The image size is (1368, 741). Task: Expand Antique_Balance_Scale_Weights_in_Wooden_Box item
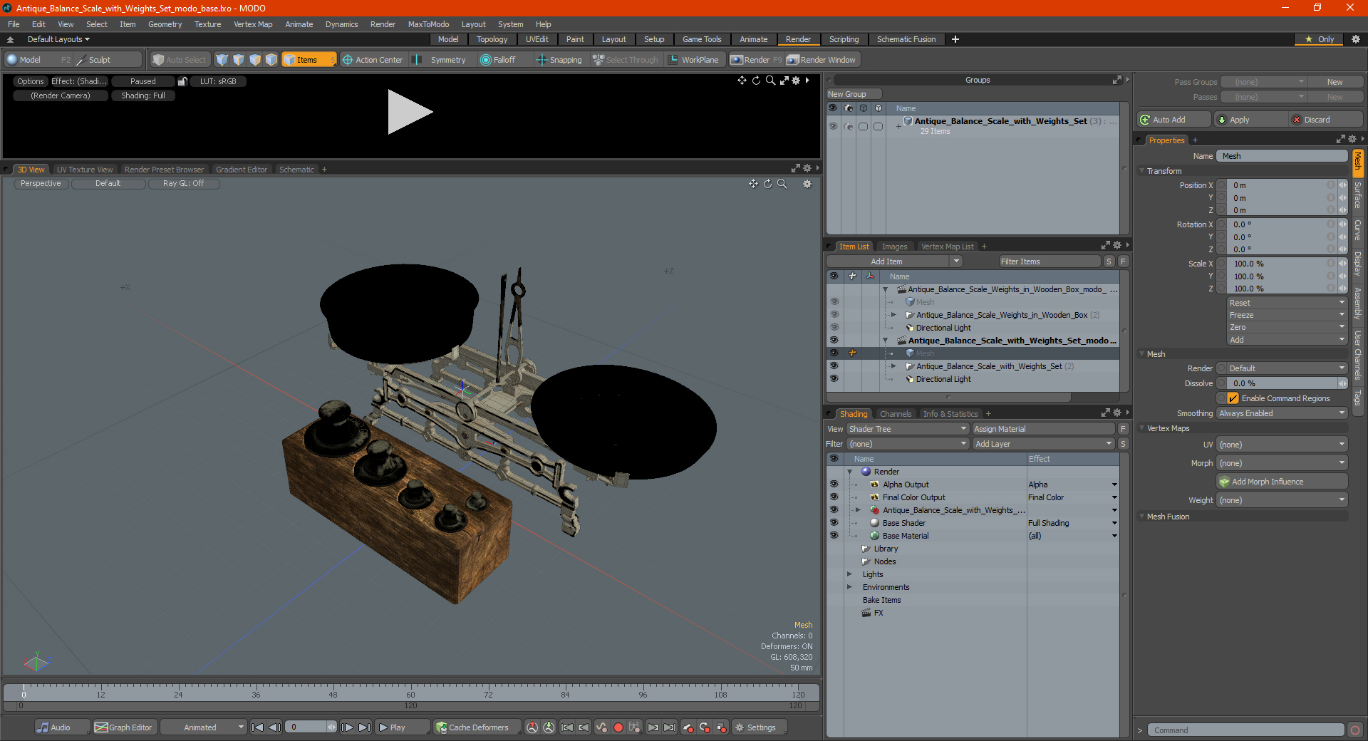point(893,315)
